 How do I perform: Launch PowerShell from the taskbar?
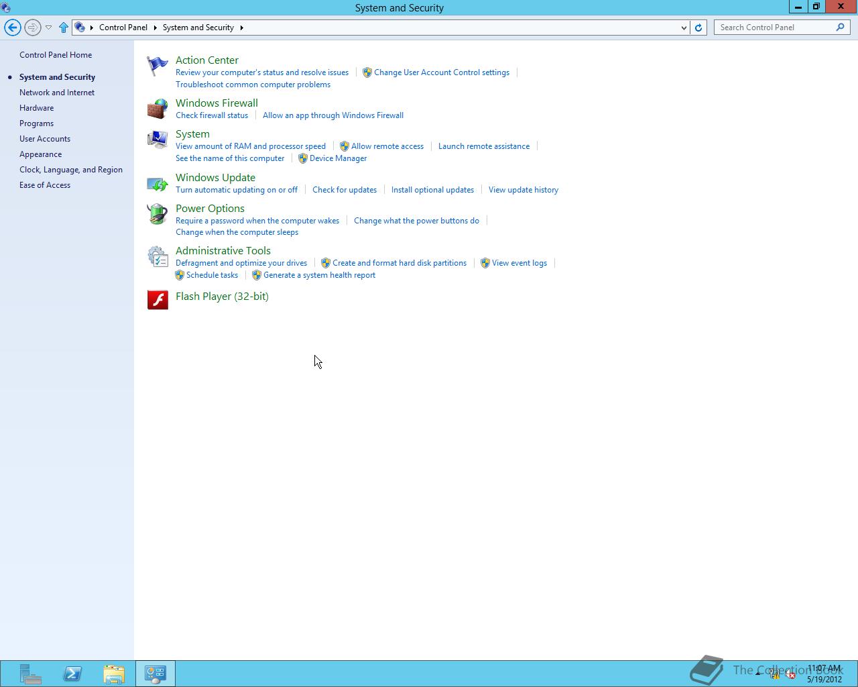click(x=72, y=674)
